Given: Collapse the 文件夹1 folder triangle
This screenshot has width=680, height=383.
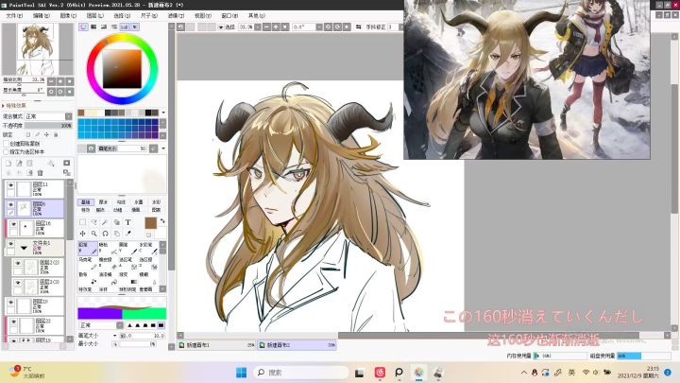Looking at the screenshot, I should [24, 248].
